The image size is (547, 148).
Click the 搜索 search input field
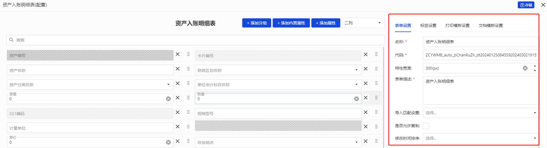coord(195,40)
